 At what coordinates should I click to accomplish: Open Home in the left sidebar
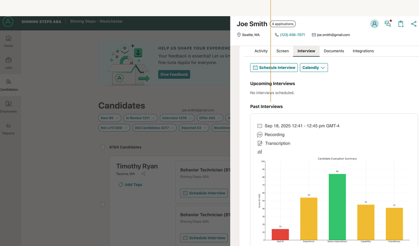point(8,41)
